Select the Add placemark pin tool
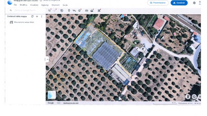 point(69,11)
